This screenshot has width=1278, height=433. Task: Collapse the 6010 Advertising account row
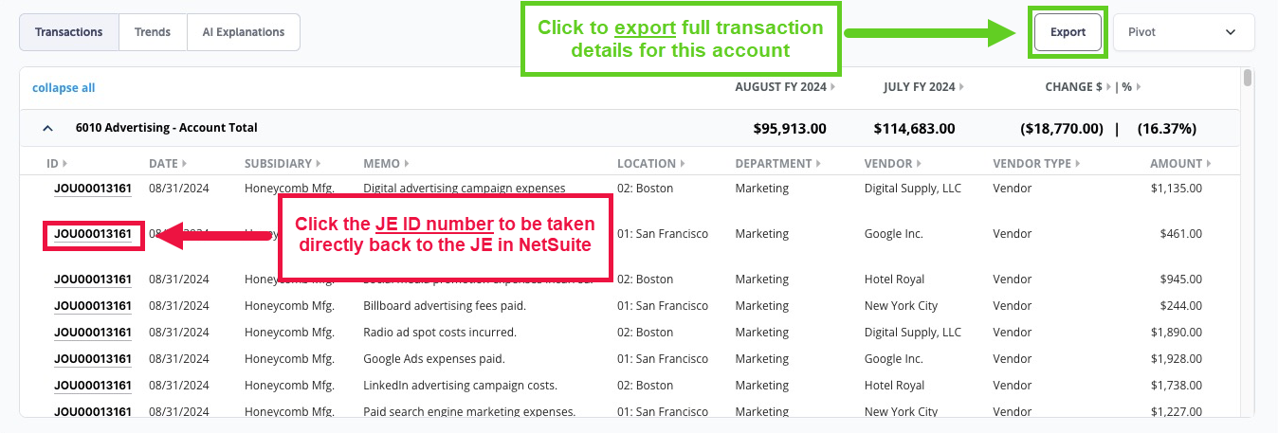[48, 128]
